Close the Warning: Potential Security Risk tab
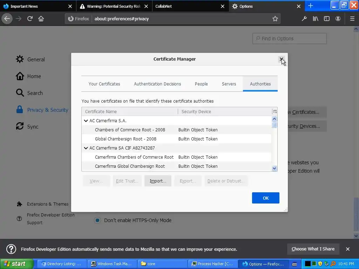This screenshot has width=359, height=269. pyautogui.click(x=146, y=6)
